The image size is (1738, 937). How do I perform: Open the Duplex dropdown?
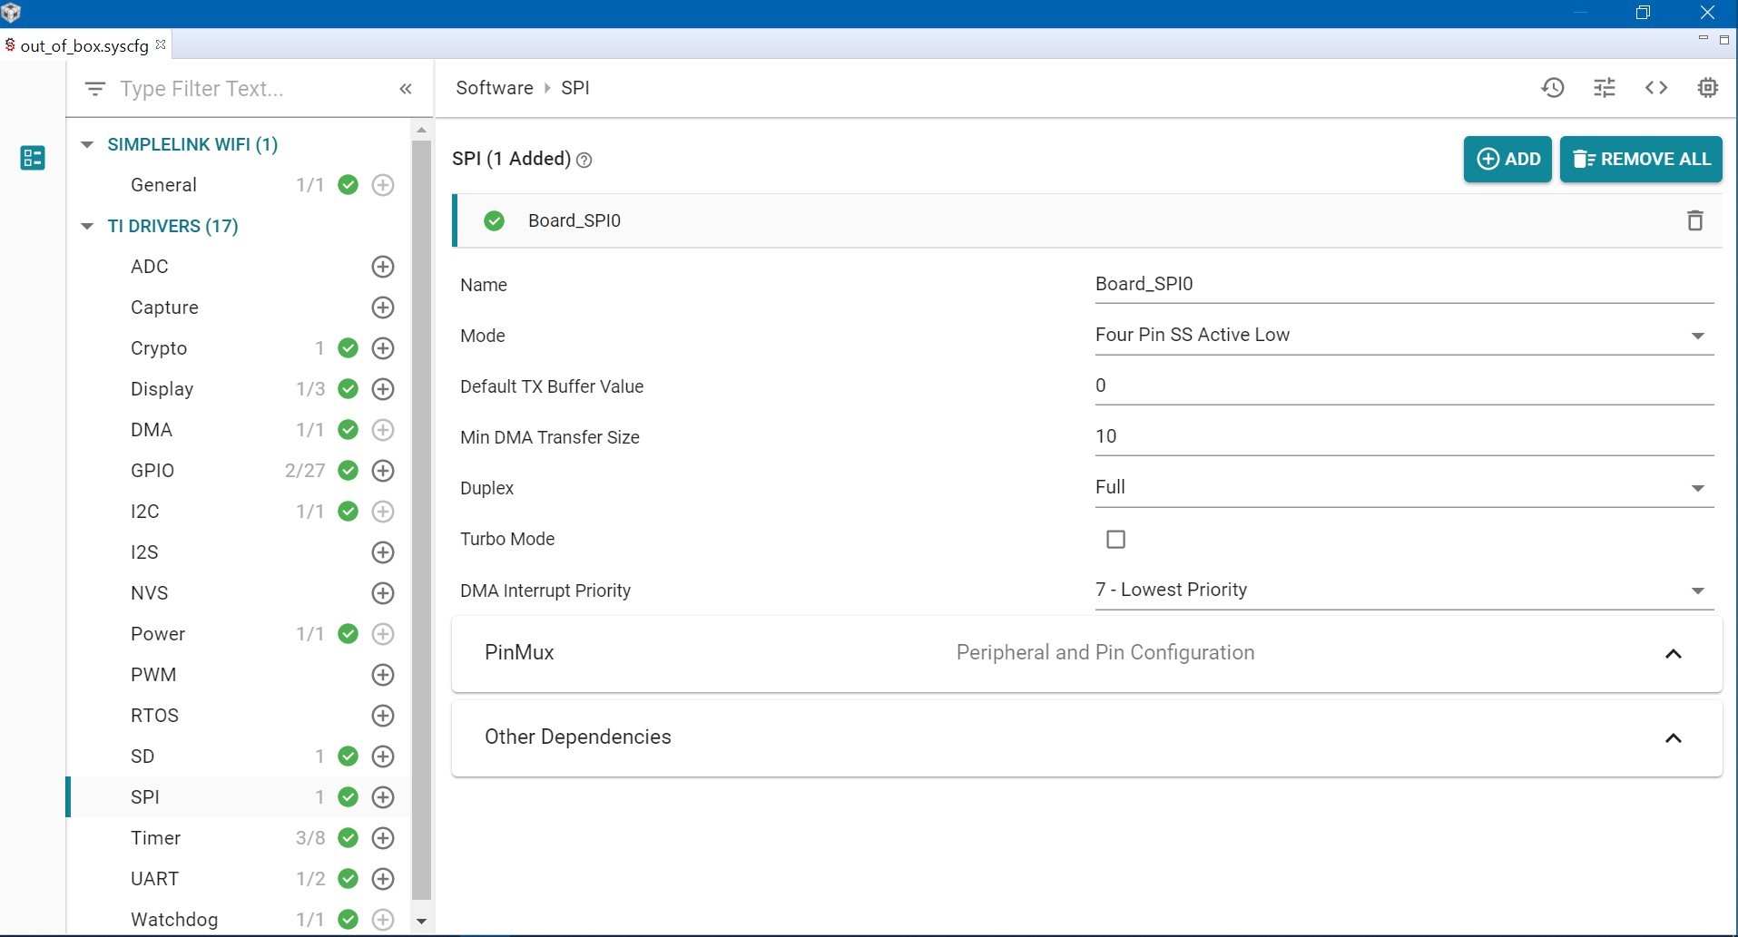(1404, 487)
